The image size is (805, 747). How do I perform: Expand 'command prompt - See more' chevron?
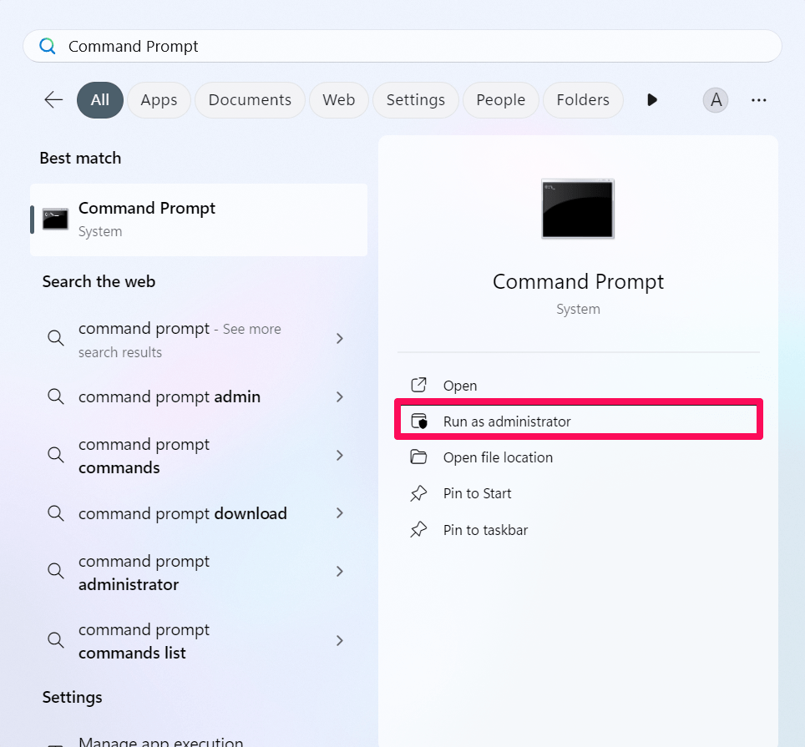point(339,338)
